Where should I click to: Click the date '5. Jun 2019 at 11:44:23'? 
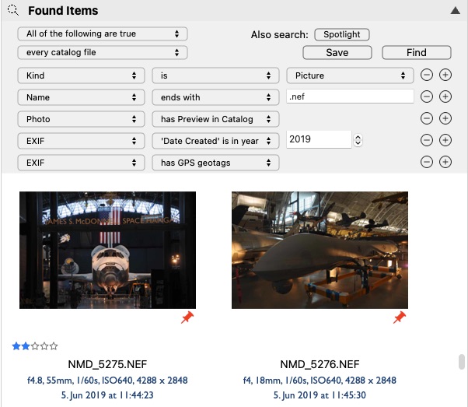pos(107,395)
